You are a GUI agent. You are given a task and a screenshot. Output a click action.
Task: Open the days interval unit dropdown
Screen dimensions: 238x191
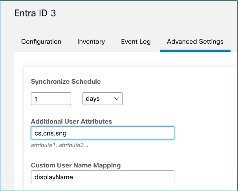103,99
